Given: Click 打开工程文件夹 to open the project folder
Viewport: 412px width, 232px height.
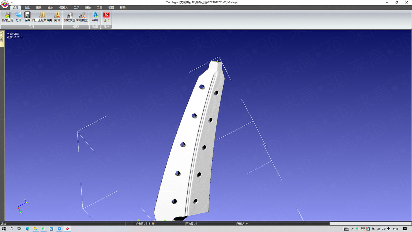Looking at the screenshot, I should tap(42, 17).
